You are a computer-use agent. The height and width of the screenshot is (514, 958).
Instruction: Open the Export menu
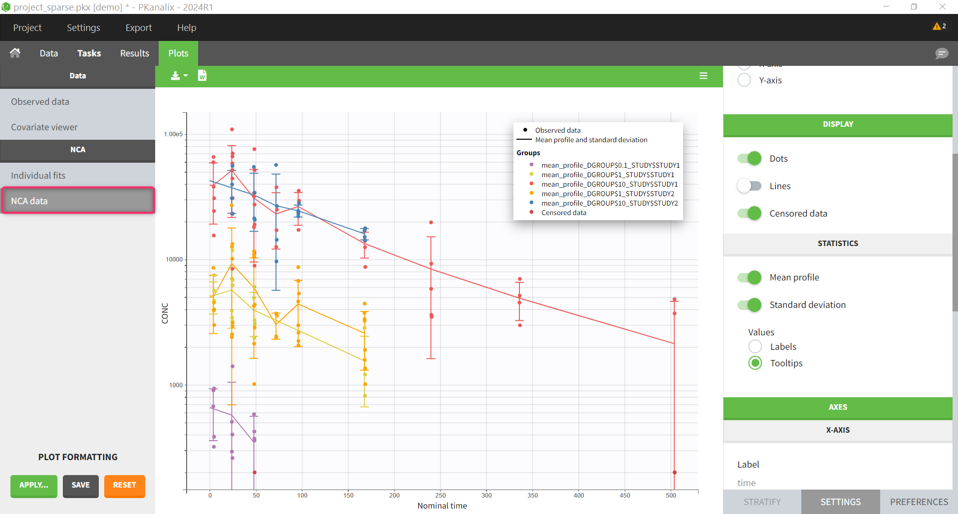pyautogui.click(x=138, y=28)
